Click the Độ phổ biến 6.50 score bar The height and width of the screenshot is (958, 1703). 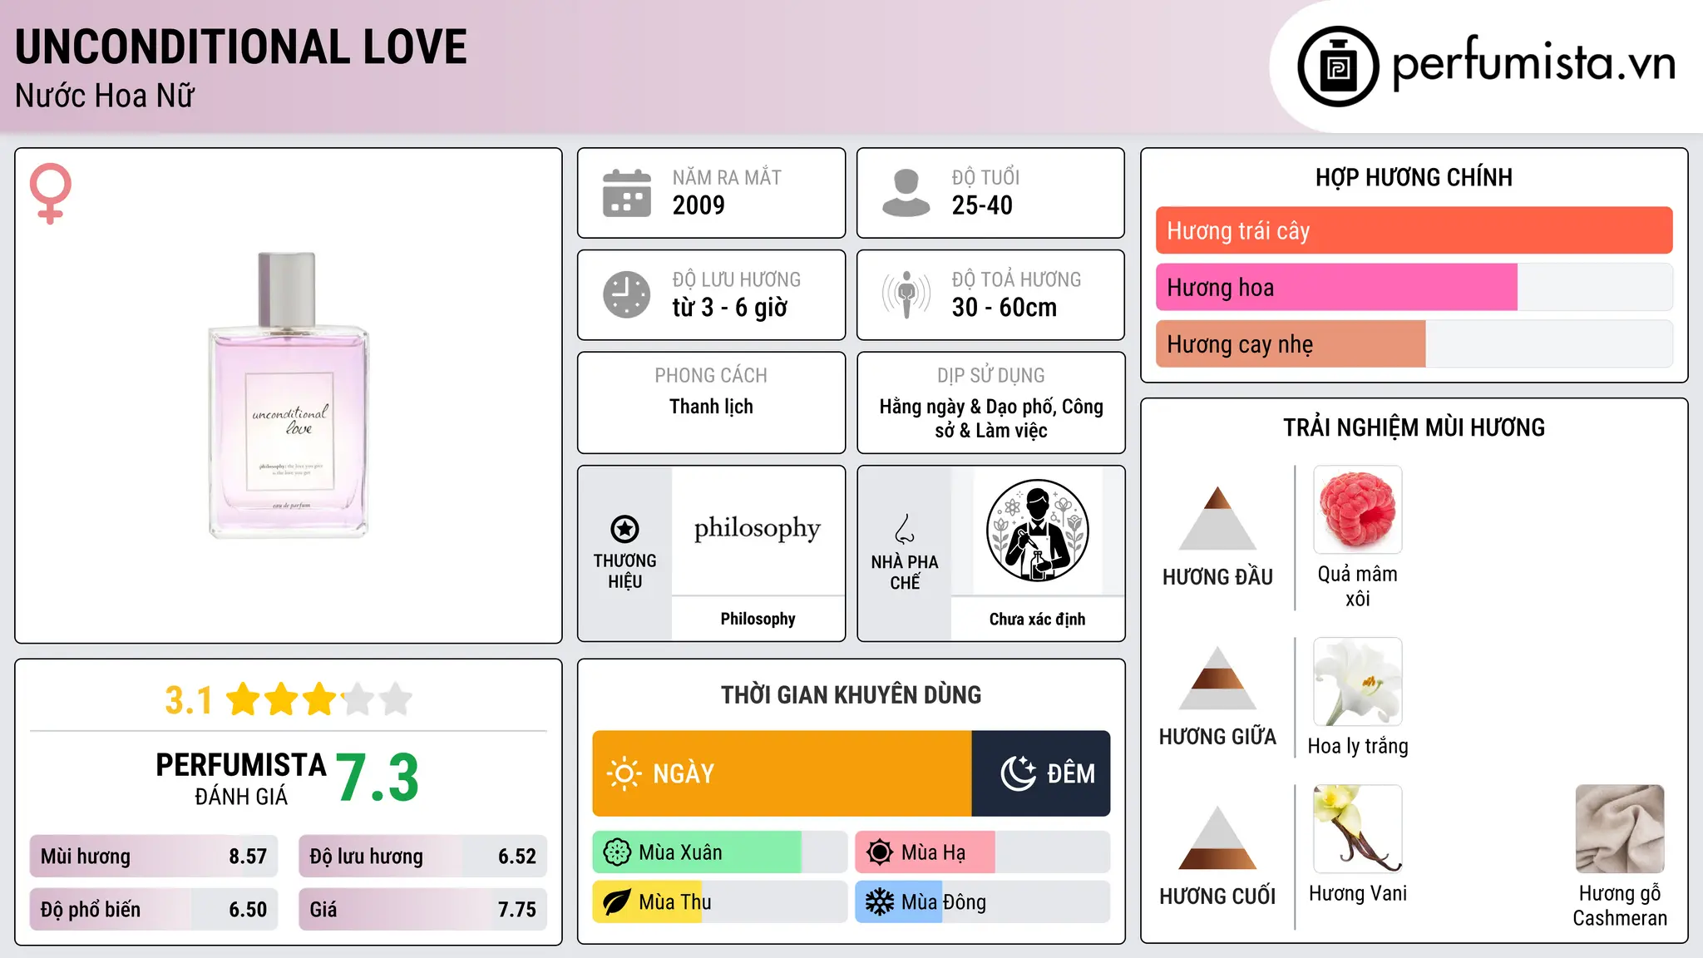pos(154,909)
